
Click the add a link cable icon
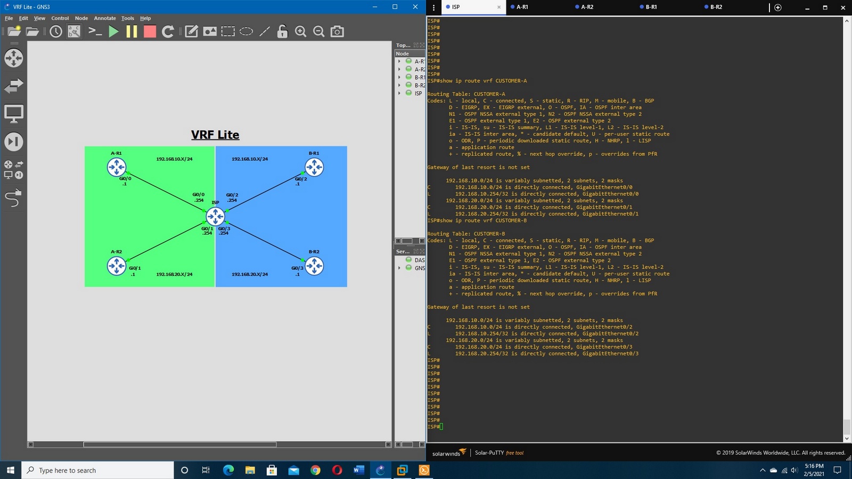(13, 198)
